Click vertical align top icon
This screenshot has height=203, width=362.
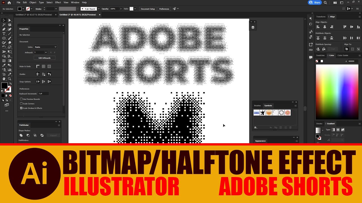(345, 27)
